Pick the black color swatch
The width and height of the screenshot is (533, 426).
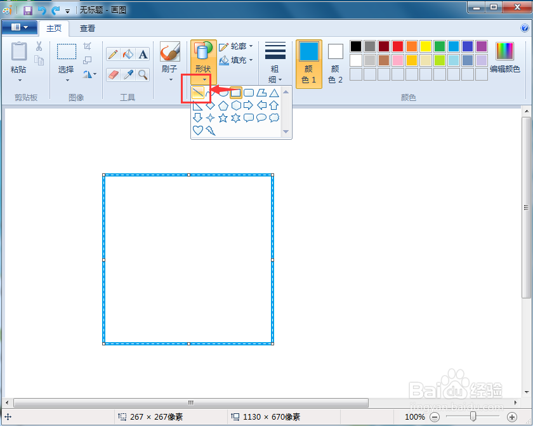pos(356,46)
